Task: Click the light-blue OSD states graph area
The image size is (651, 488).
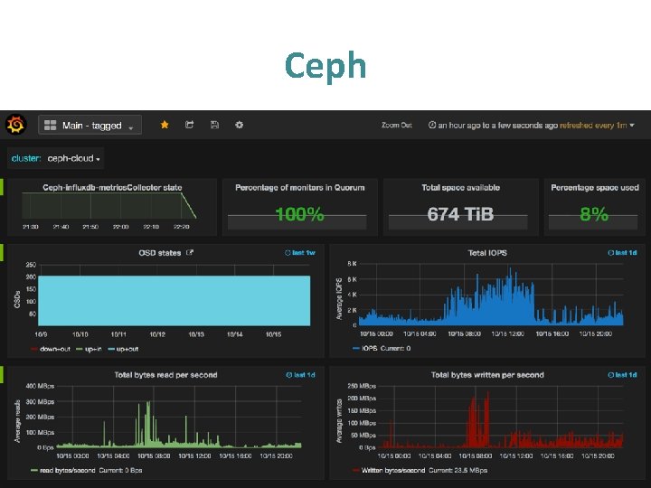Action: coord(174,300)
